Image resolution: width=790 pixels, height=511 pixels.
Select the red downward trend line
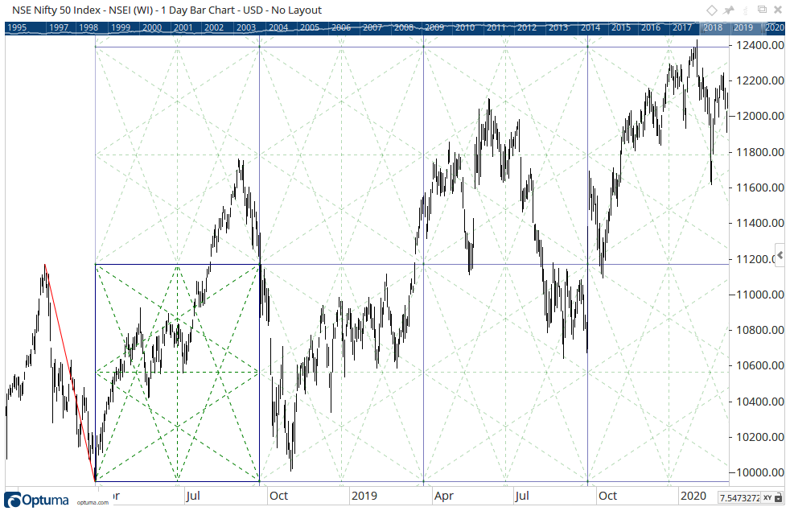coord(69,372)
